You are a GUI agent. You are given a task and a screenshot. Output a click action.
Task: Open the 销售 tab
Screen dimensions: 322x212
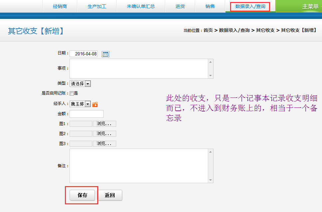210,6
